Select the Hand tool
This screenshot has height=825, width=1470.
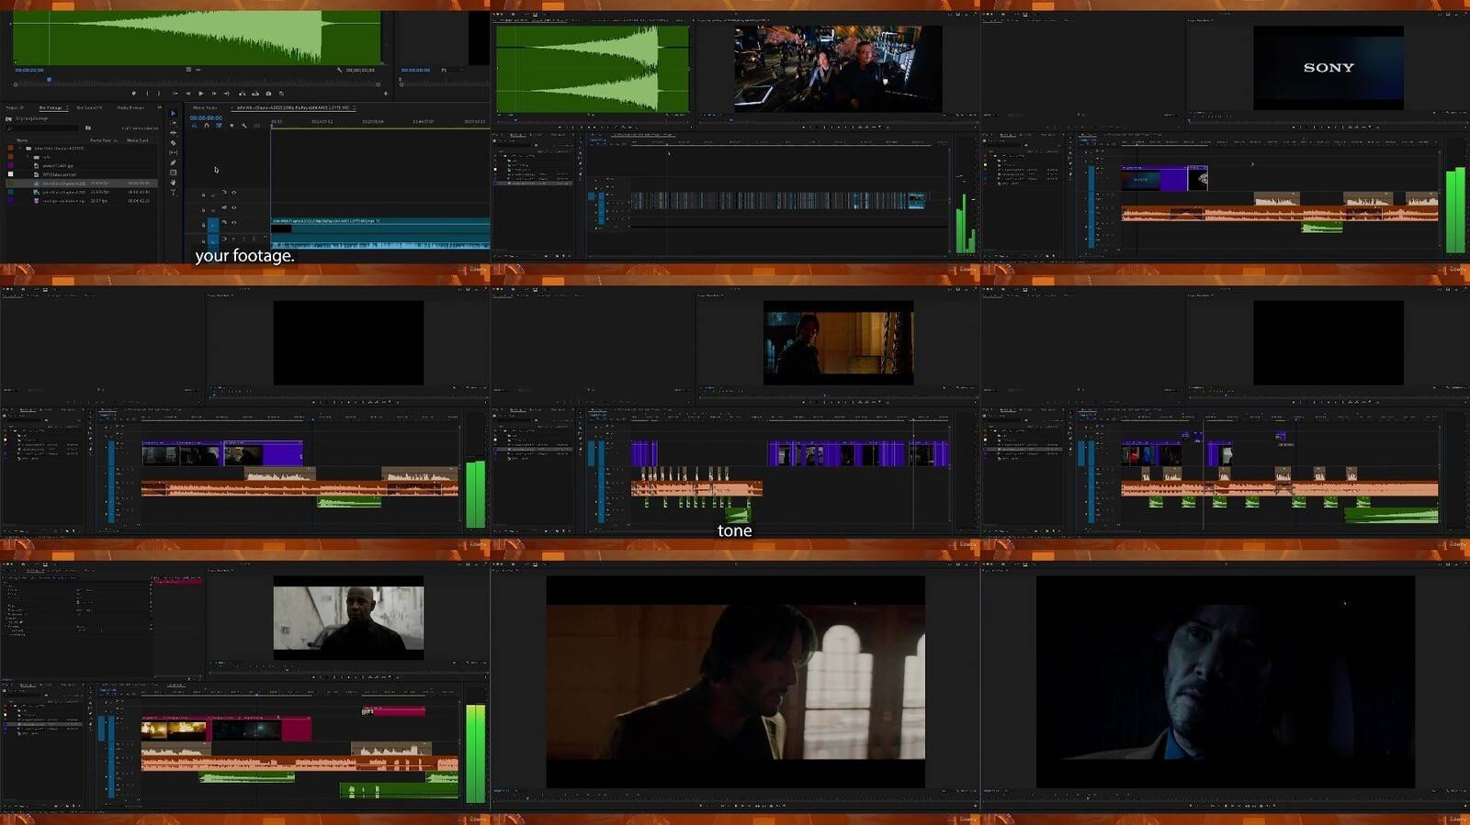(173, 182)
